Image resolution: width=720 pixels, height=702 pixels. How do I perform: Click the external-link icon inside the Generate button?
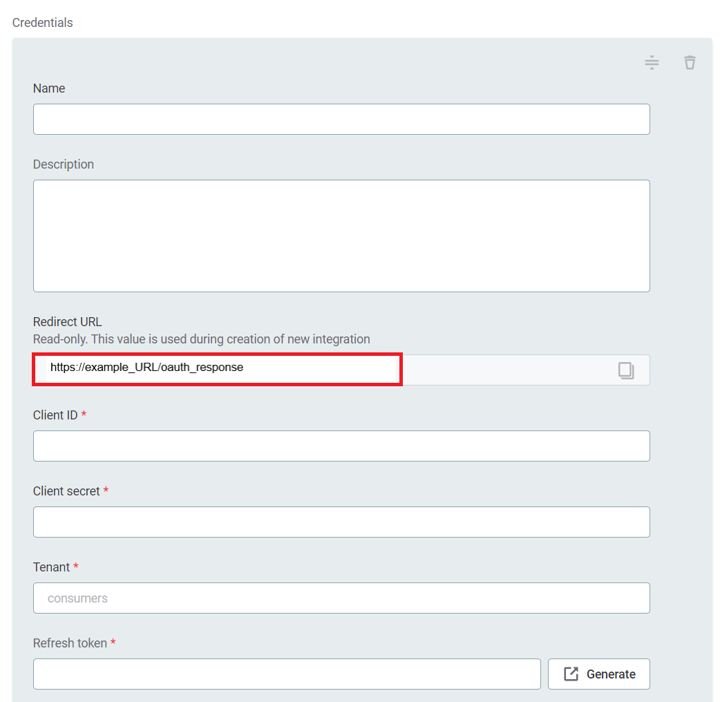[x=571, y=674]
